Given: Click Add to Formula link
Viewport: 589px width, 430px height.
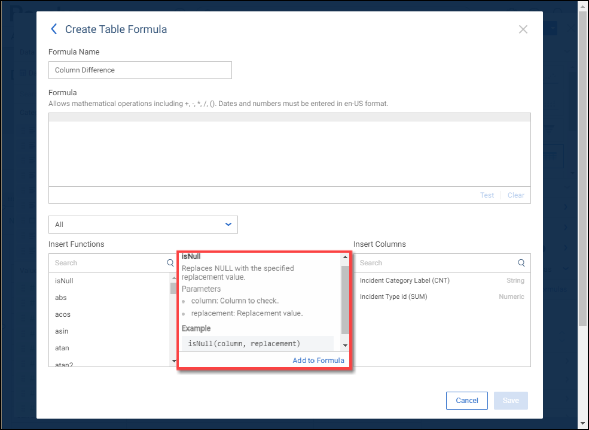Looking at the screenshot, I should click(318, 361).
